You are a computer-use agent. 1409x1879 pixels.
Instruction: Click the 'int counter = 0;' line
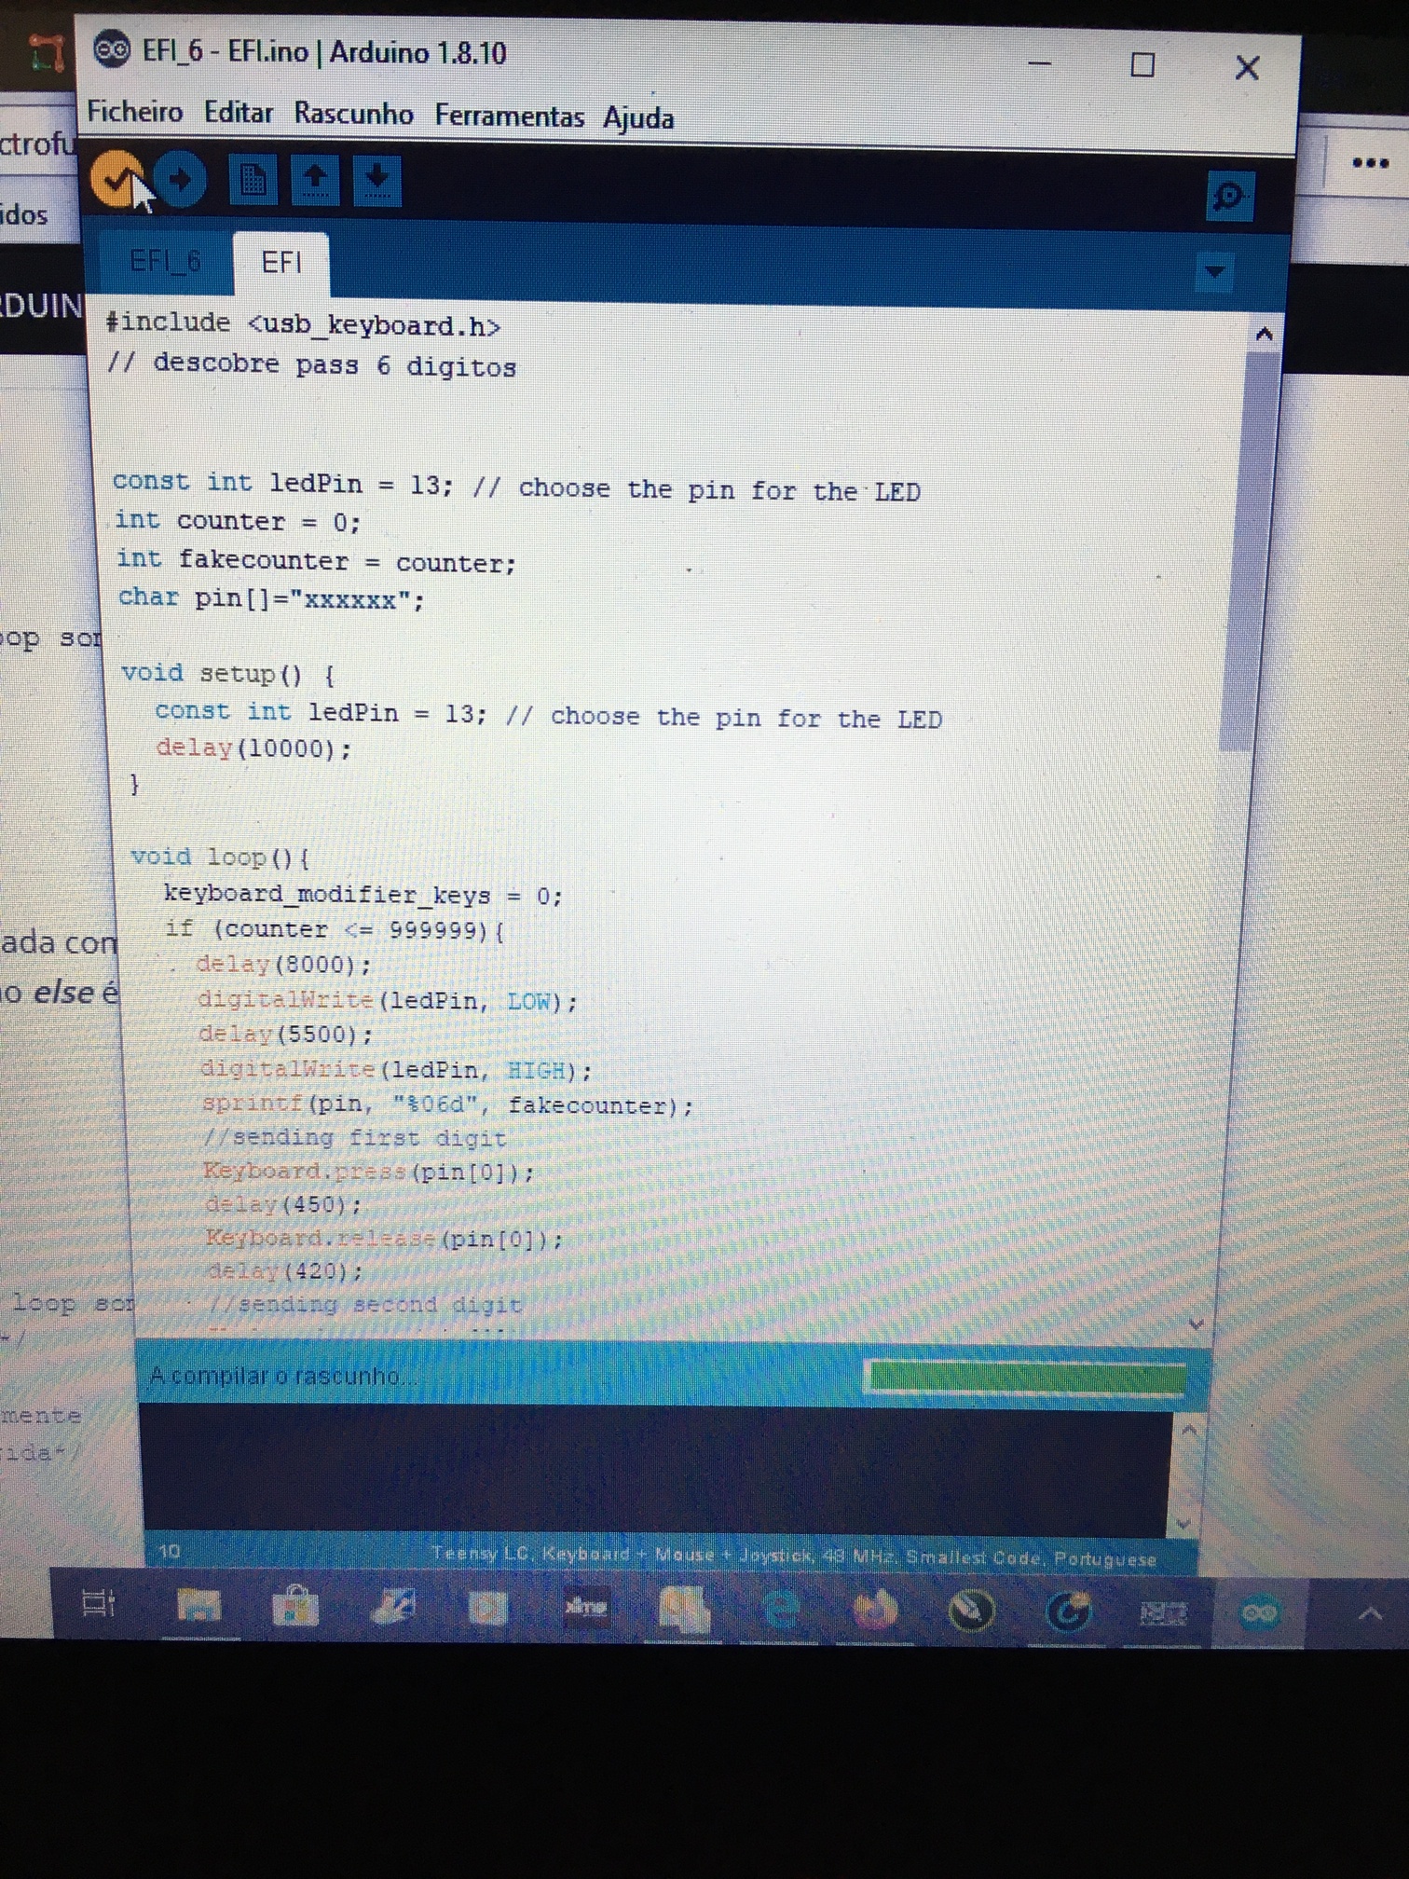click(238, 521)
